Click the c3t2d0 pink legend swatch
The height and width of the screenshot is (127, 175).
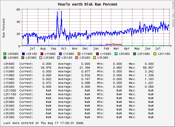coord(77,58)
